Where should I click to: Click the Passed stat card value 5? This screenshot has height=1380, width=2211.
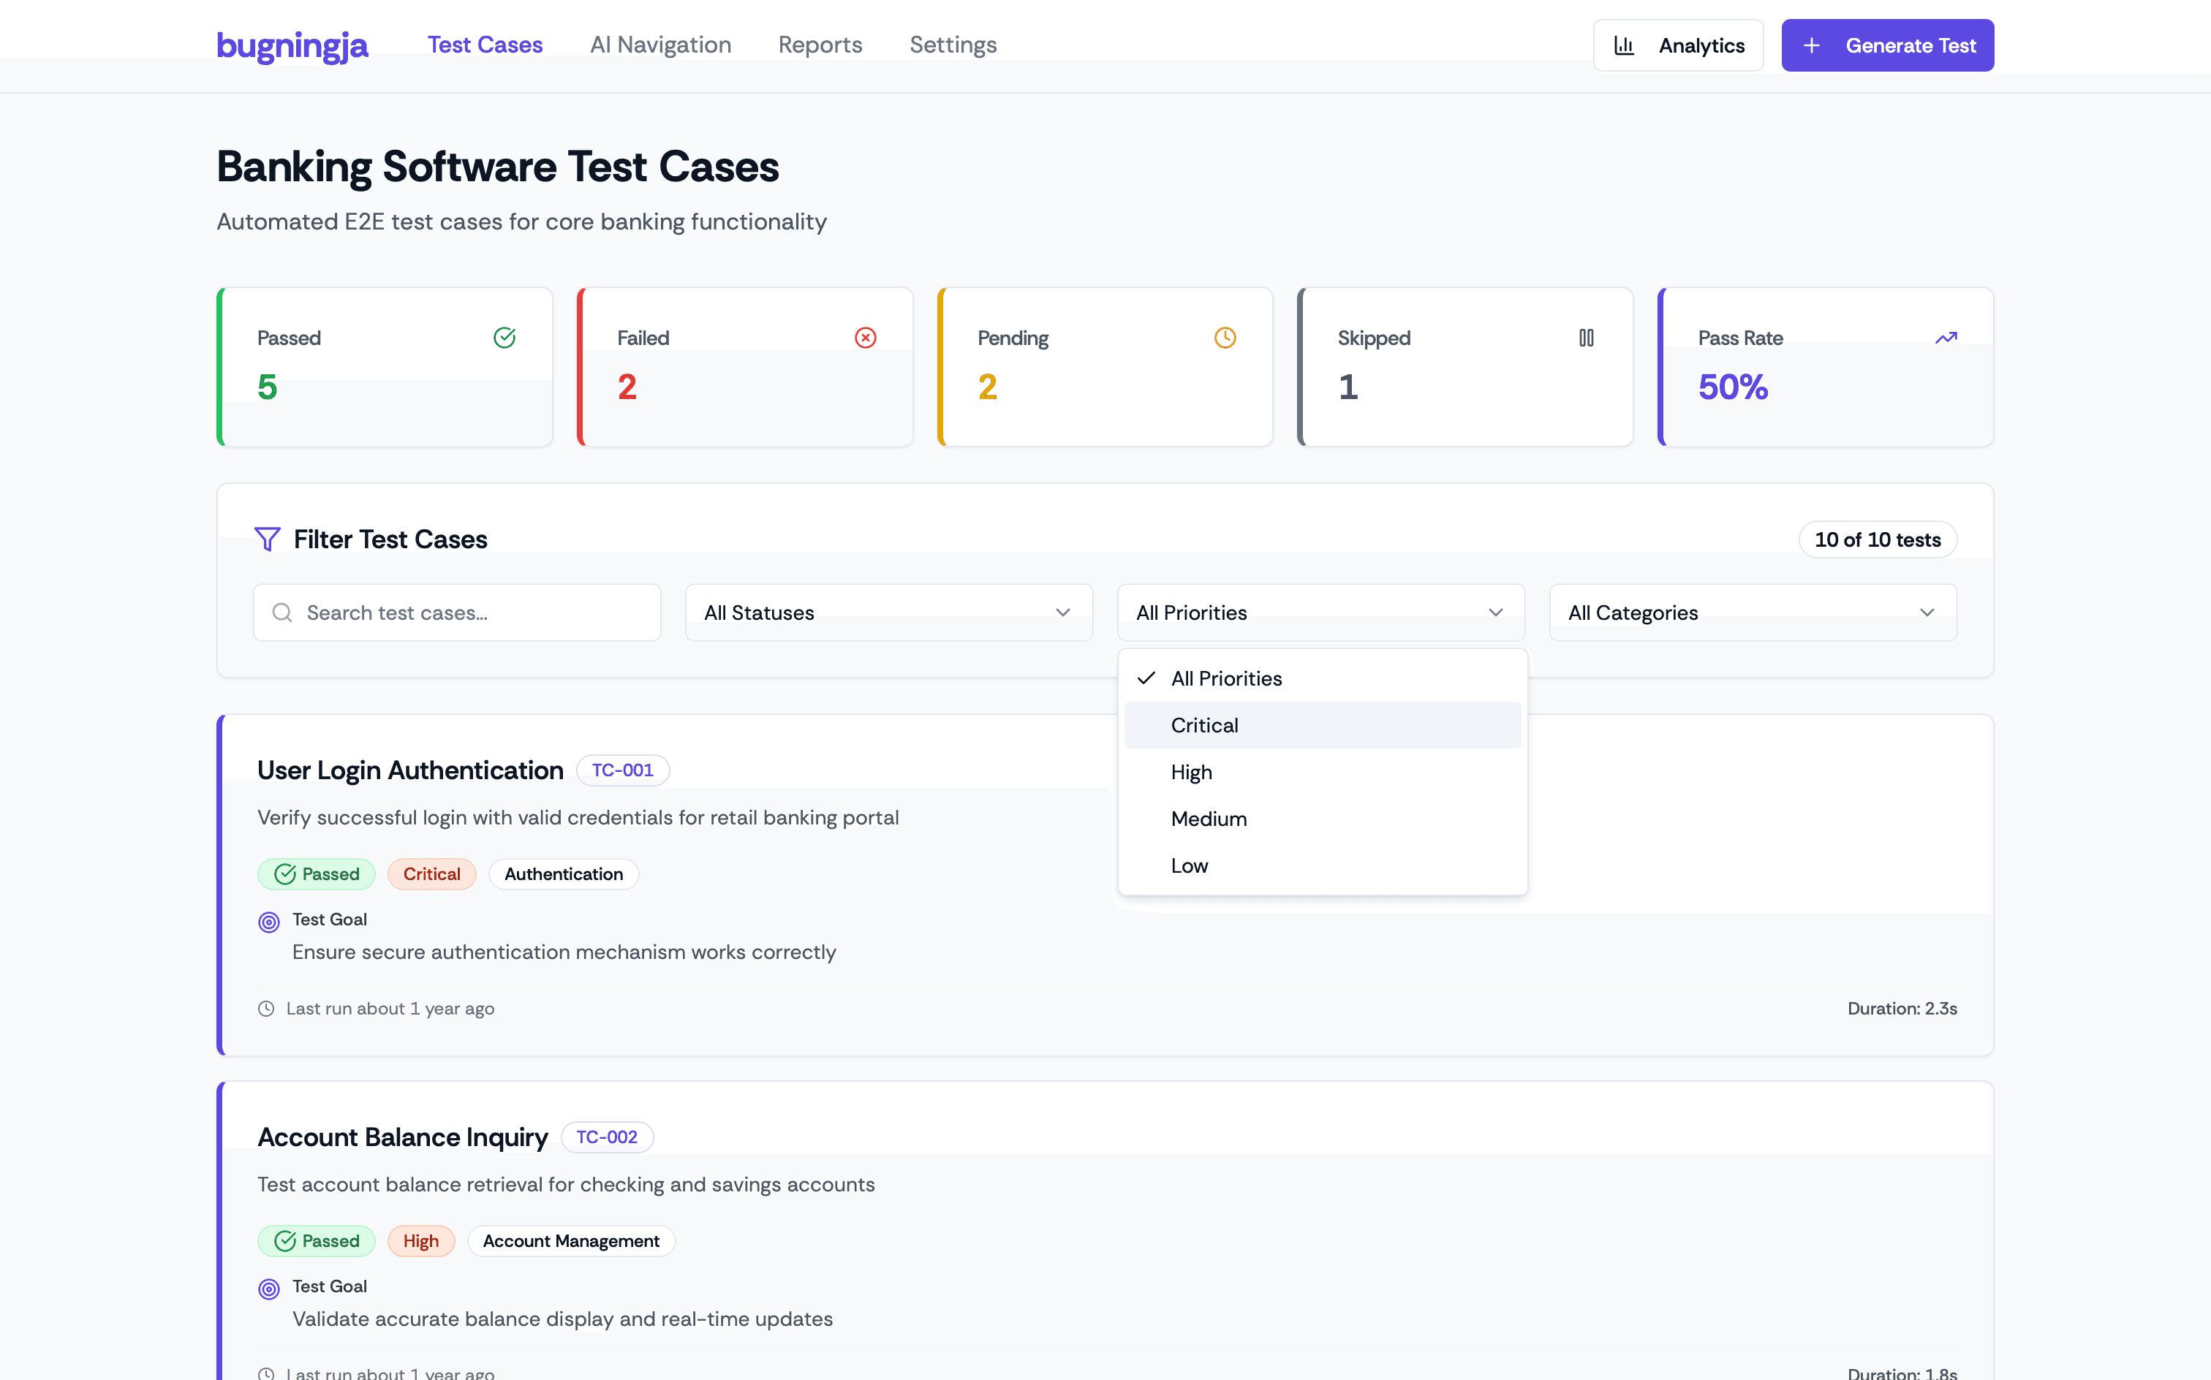coord(268,387)
